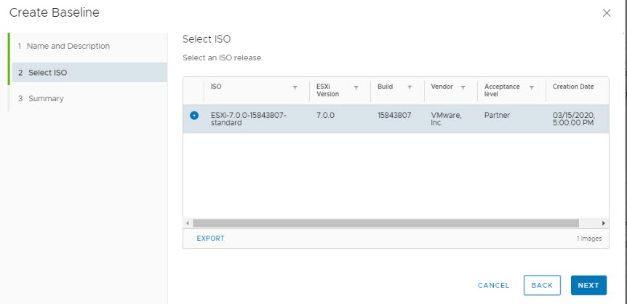
Task: Open the Summary wizard step
Action: (x=46, y=98)
